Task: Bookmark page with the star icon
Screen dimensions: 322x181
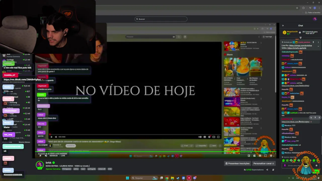Action: point(297,8)
